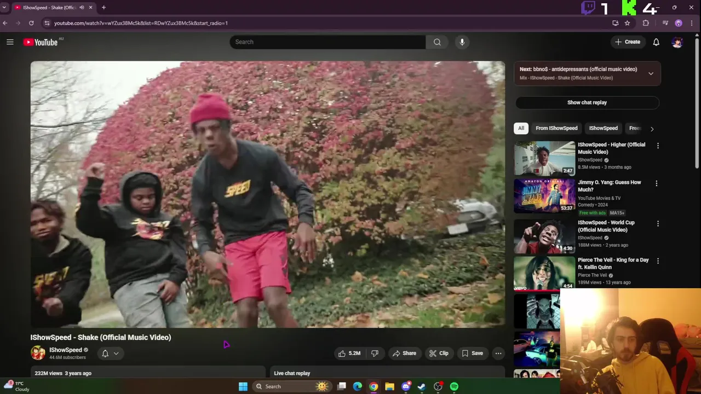Search with voice microphone icon
Screen dimensions: 701x394
tap(462, 42)
